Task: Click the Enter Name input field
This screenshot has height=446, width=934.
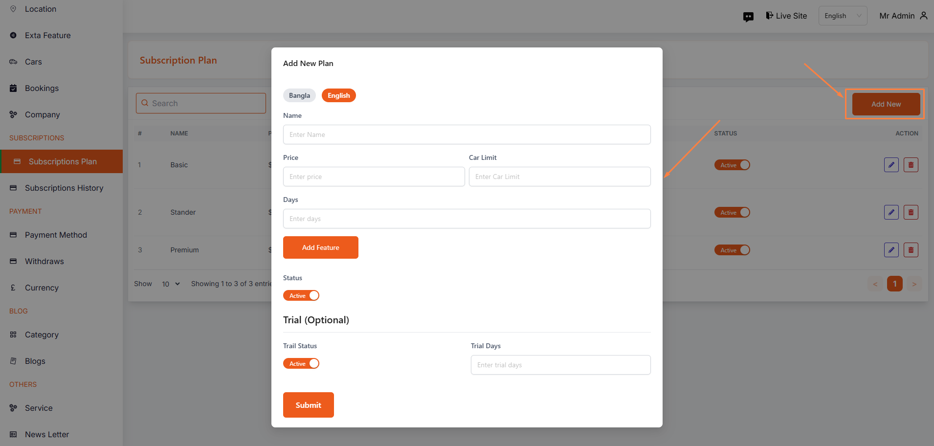Action: click(x=467, y=134)
